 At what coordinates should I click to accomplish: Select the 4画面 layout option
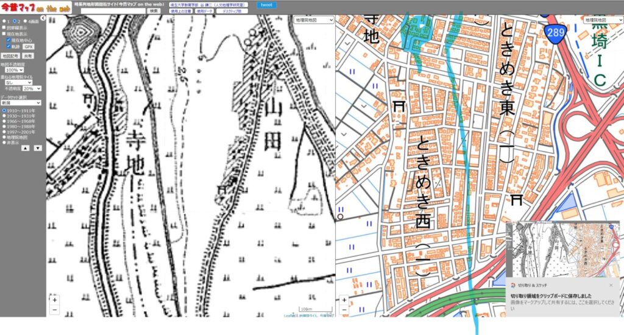coord(26,21)
